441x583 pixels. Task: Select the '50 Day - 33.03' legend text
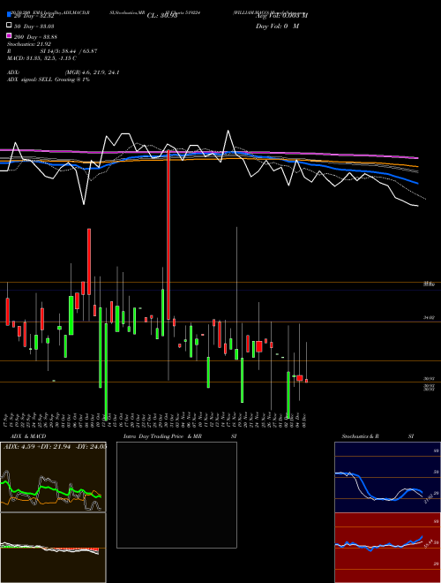[34, 26]
